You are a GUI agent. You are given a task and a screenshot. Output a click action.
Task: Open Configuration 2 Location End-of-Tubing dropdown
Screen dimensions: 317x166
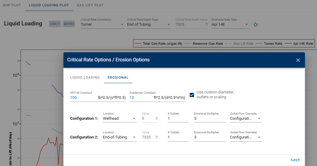[x=120, y=137]
